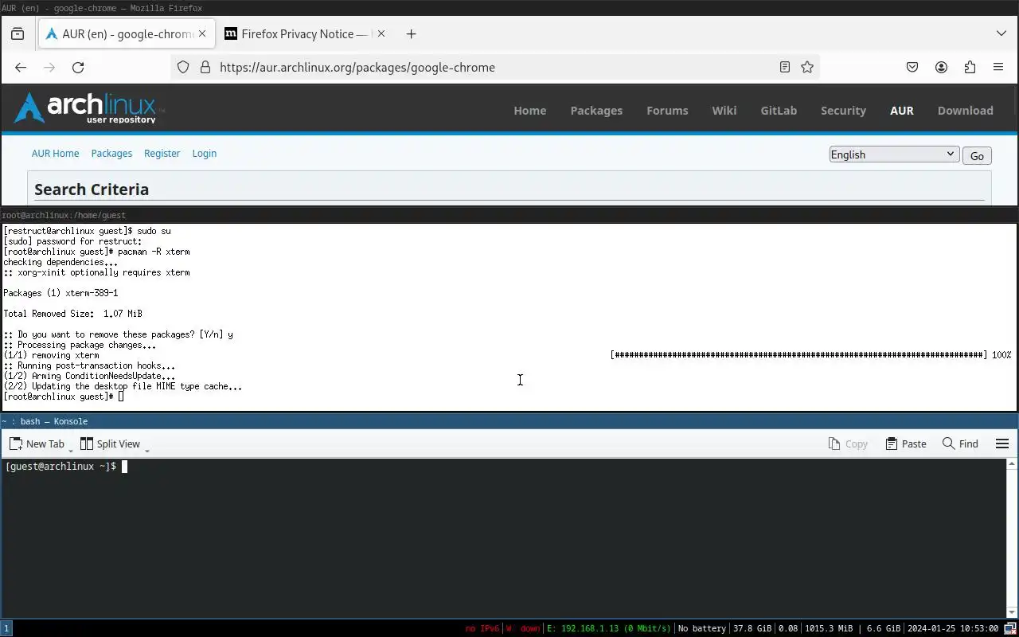The height and width of the screenshot is (637, 1019).
Task: Click the Konsole guest@archlinux prompt line
Action: point(66,467)
